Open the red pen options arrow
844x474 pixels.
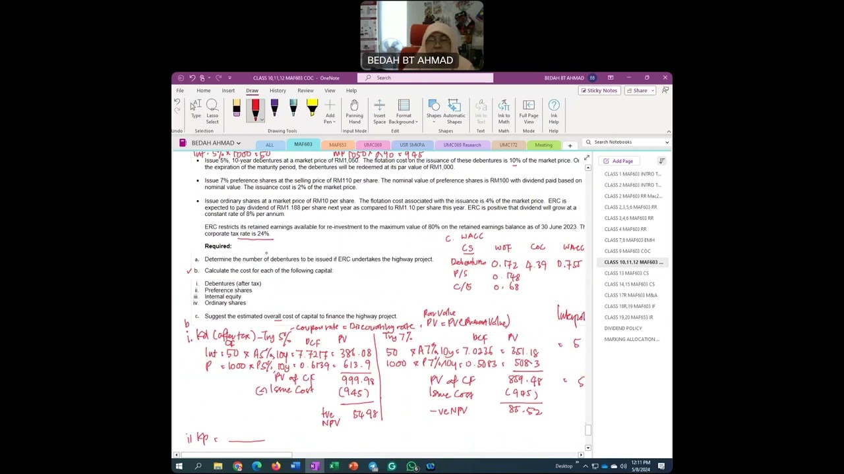(262, 120)
